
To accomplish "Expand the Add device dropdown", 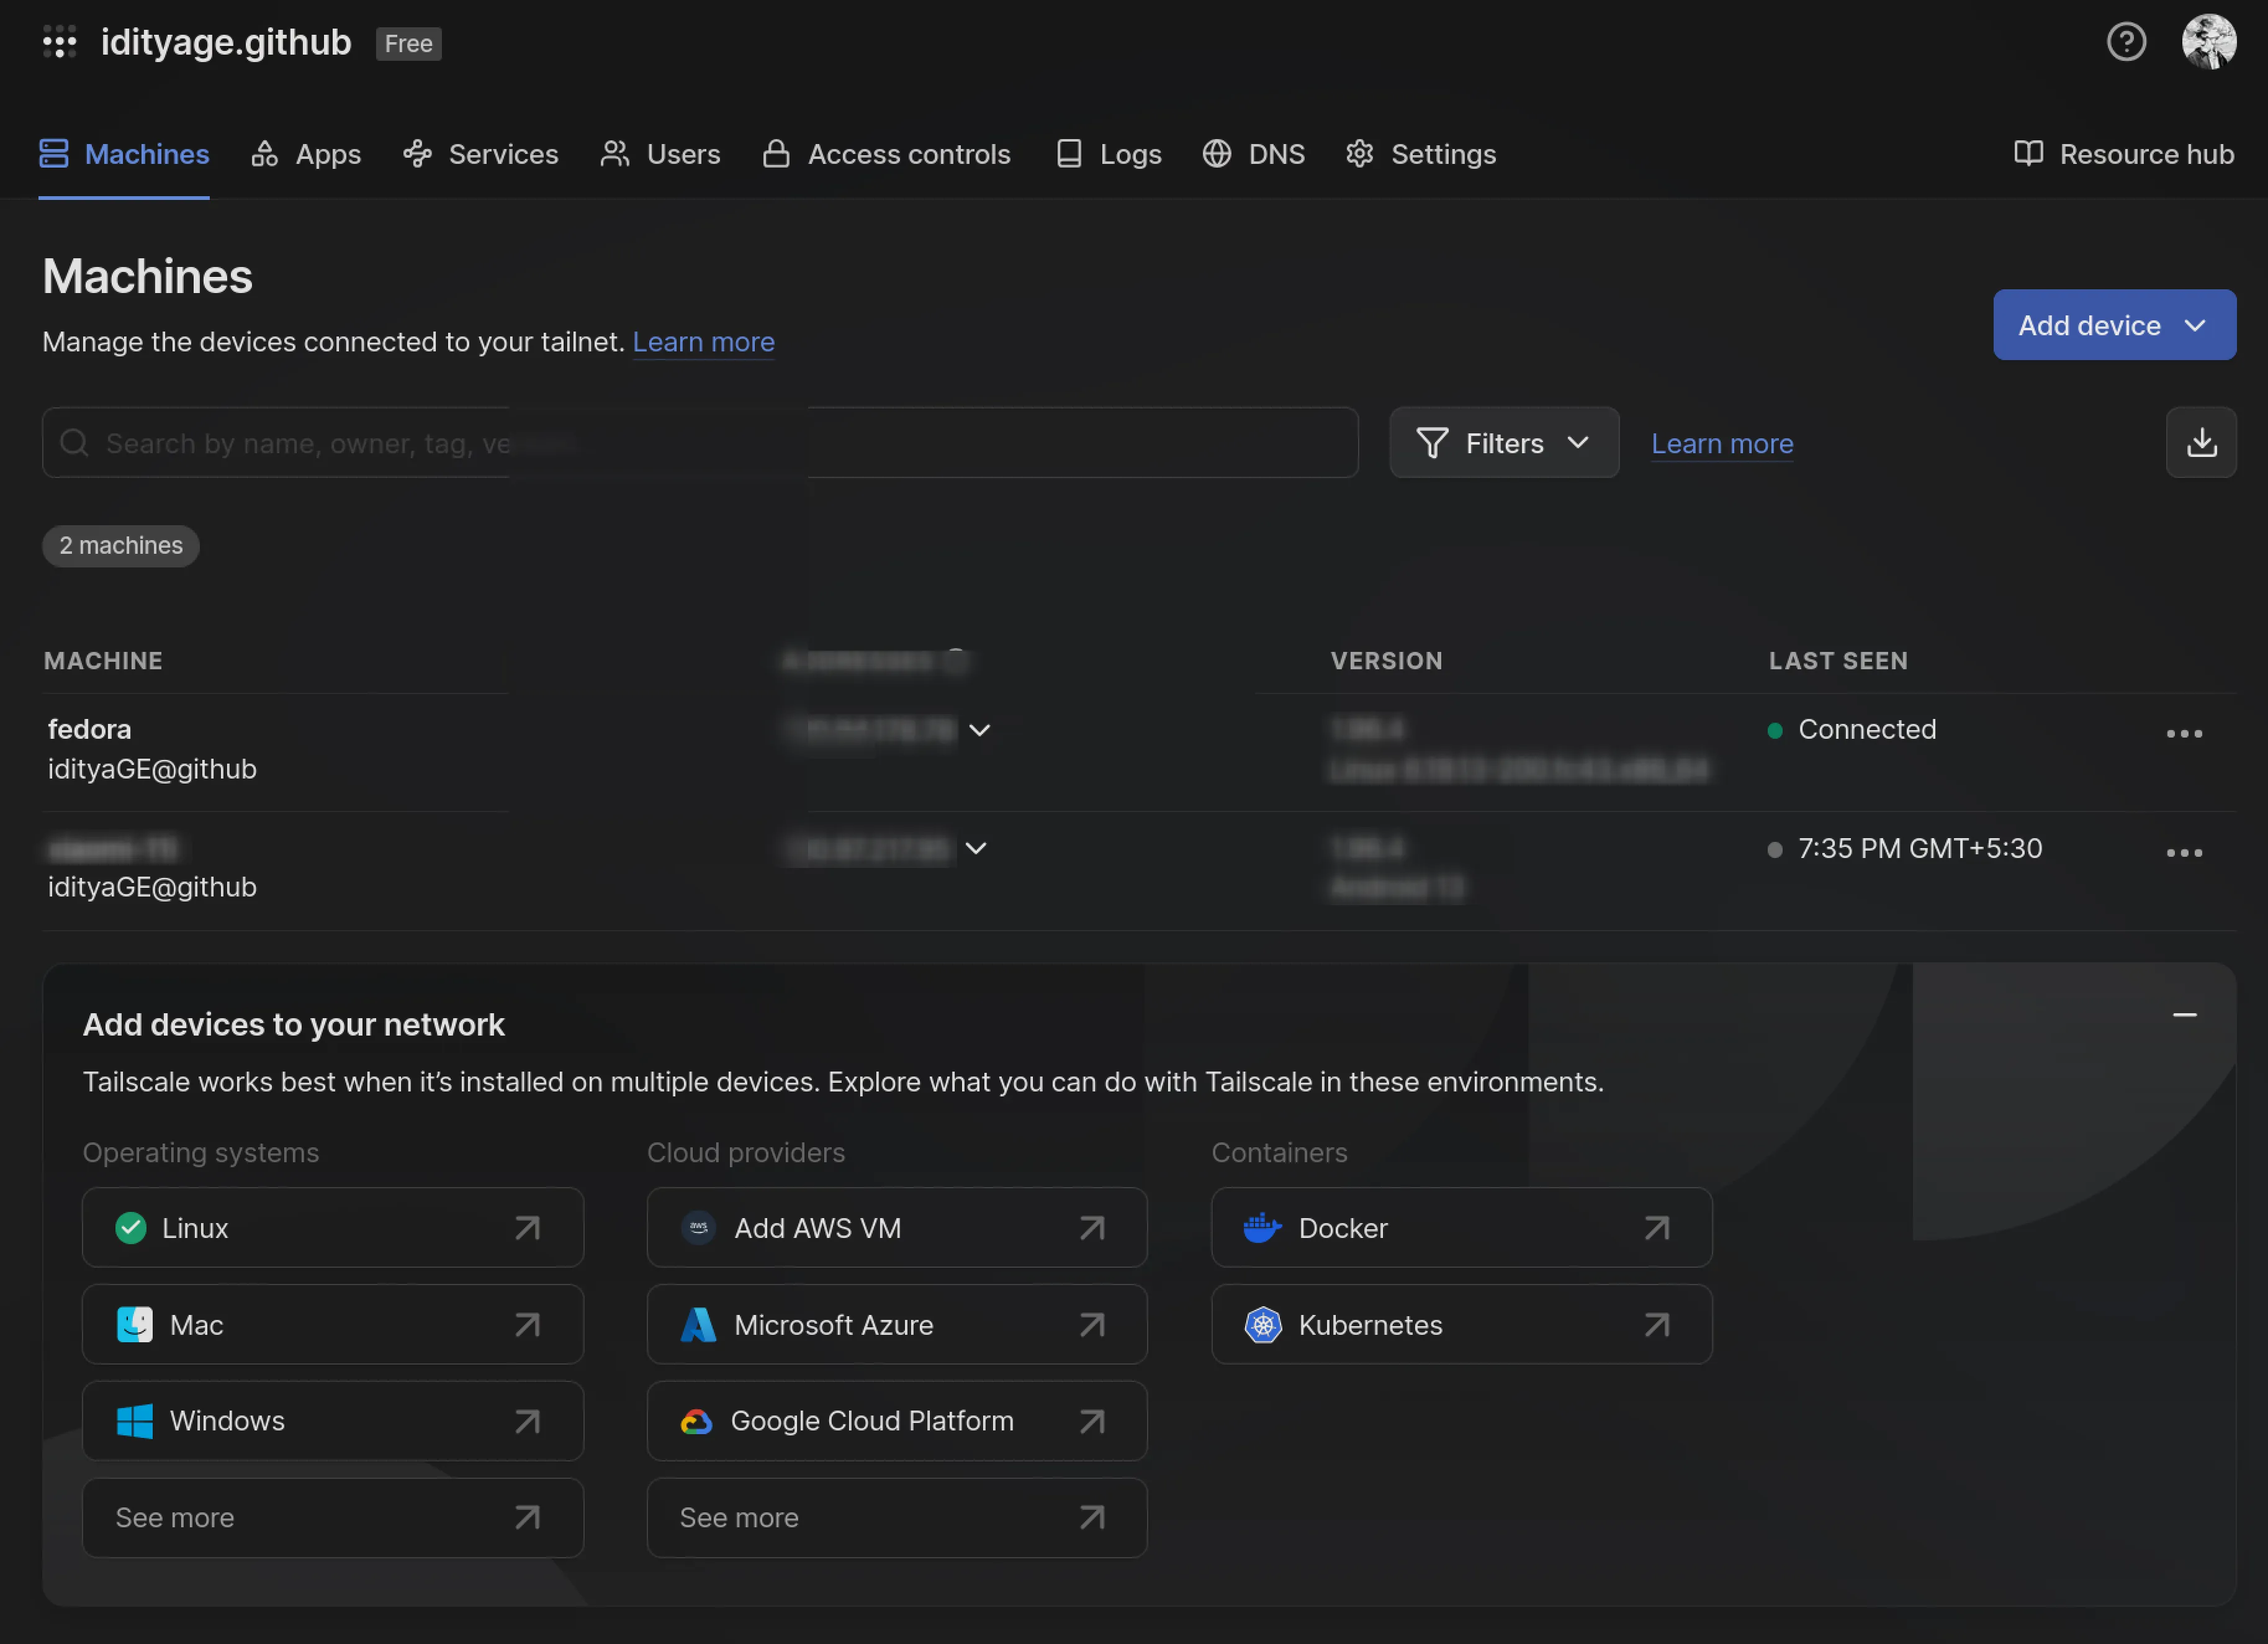I will click(x=2114, y=325).
